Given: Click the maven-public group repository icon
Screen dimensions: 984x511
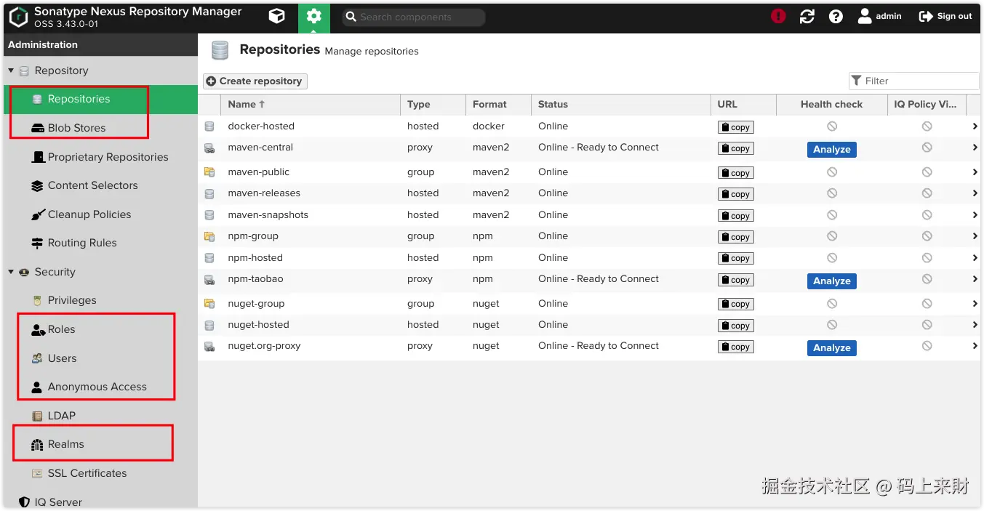Looking at the screenshot, I should click(209, 172).
